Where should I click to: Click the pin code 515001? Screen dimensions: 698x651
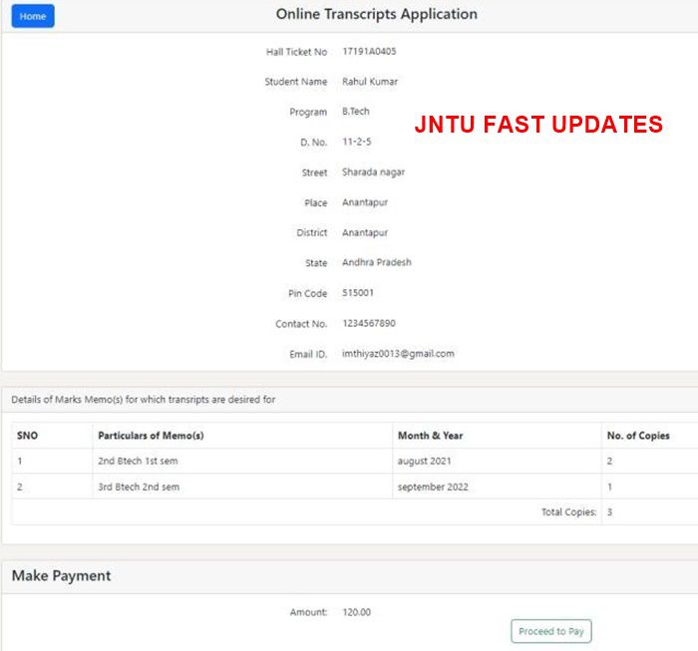tap(357, 293)
